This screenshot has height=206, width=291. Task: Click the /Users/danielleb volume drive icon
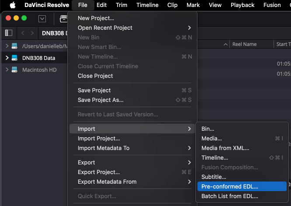pos(14,46)
